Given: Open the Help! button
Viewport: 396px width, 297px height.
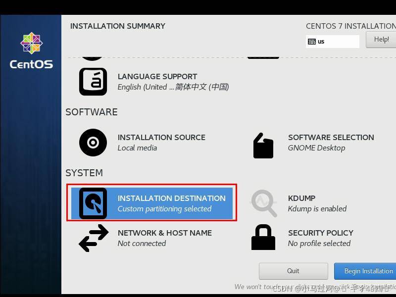Looking at the screenshot, I should pos(381,40).
